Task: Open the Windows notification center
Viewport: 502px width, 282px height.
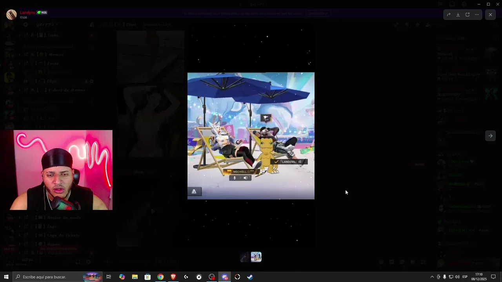Action: 494,277
